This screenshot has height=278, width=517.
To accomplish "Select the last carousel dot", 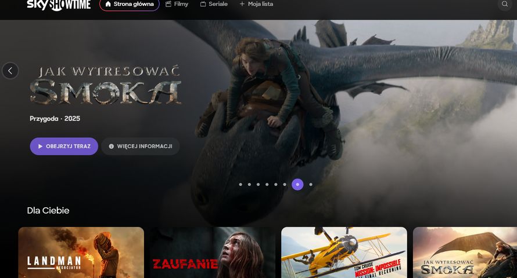I will click(311, 184).
